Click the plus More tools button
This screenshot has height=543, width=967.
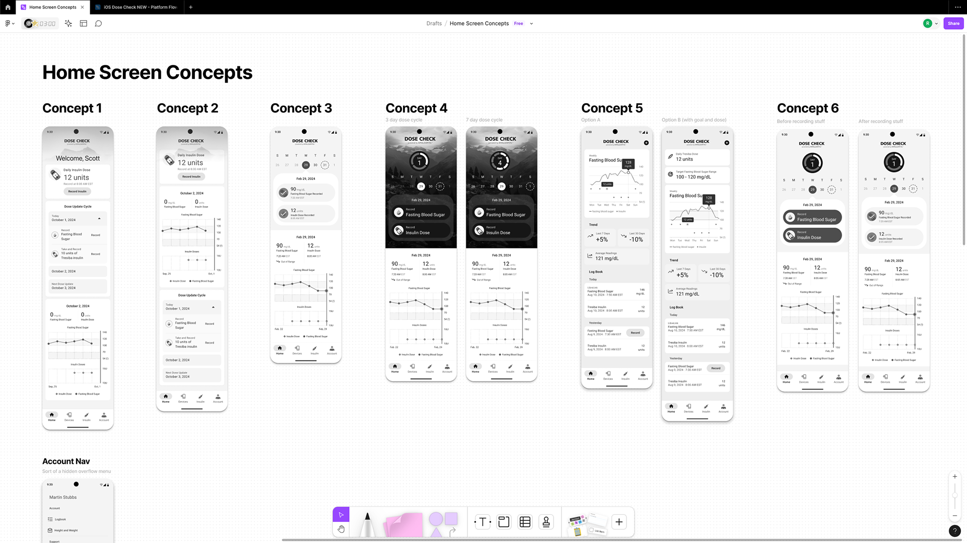619,522
